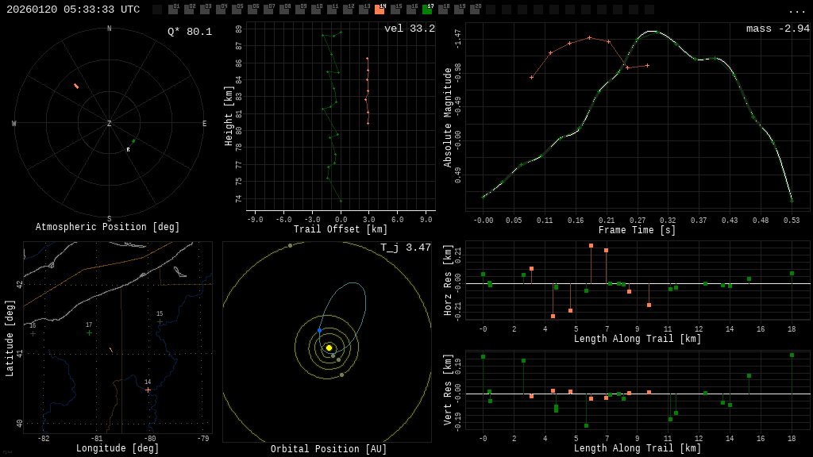Click the yellow Sun in orbital plot
Image resolution: width=813 pixels, height=457 pixels.
pos(329,348)
